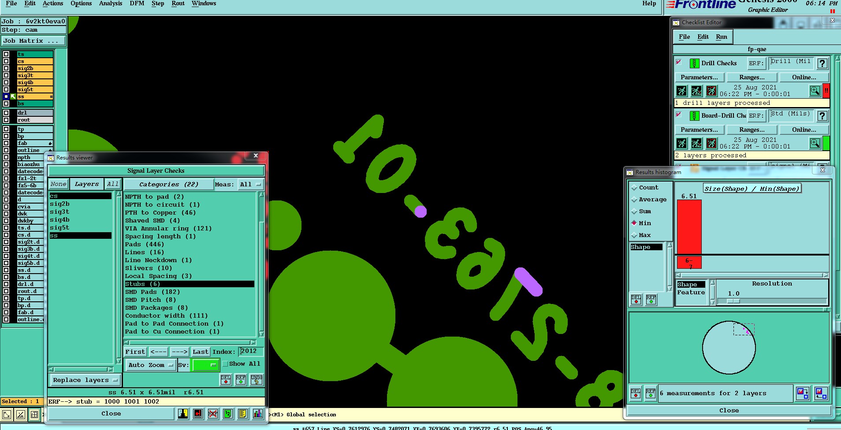
Task: Click first run icon under Board-Drill Checks
Action: pyautogui.click(x=682, y=143)
